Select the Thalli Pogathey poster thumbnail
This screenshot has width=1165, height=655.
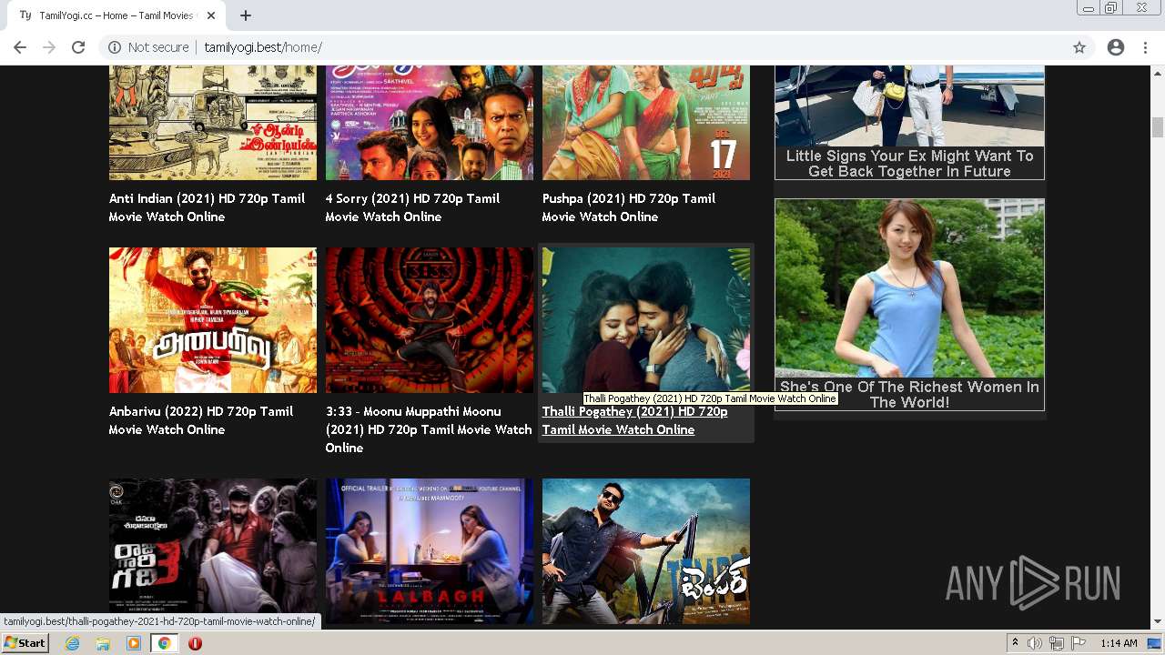coord(646,320)
